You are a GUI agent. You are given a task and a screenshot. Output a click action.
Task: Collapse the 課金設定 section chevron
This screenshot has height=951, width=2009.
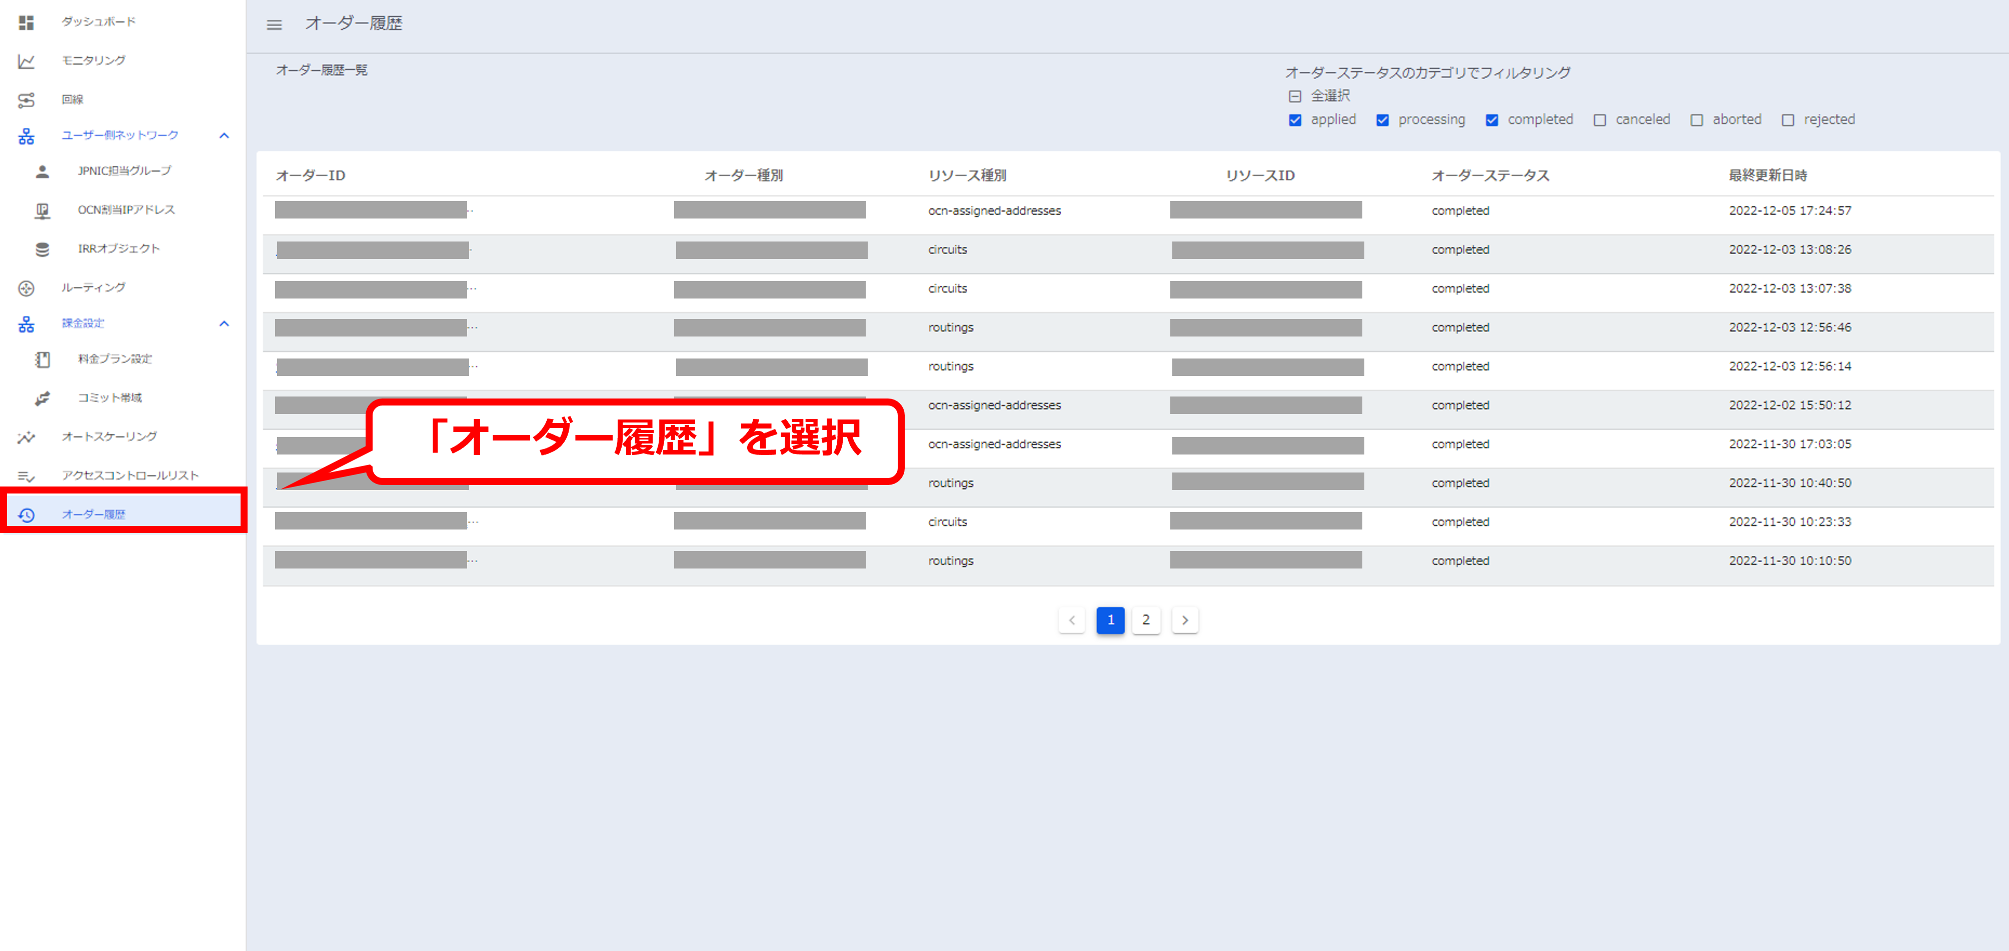(224, 323)
